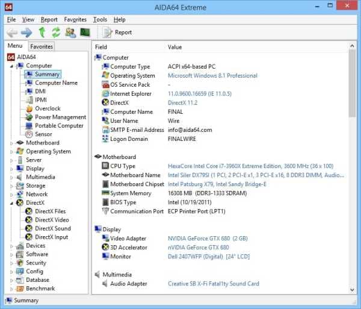
Task: Expand the Storage tree node
Action: pyautogui.click(x=11, y=186)
